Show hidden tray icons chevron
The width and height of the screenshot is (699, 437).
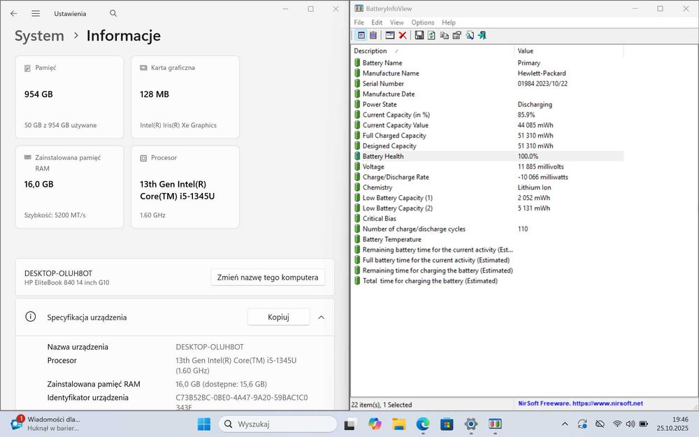(565, 424)
